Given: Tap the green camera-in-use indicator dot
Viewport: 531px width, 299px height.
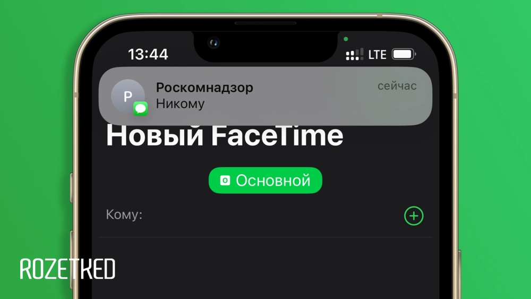Looking at the screenshot, I should (346, 39).
